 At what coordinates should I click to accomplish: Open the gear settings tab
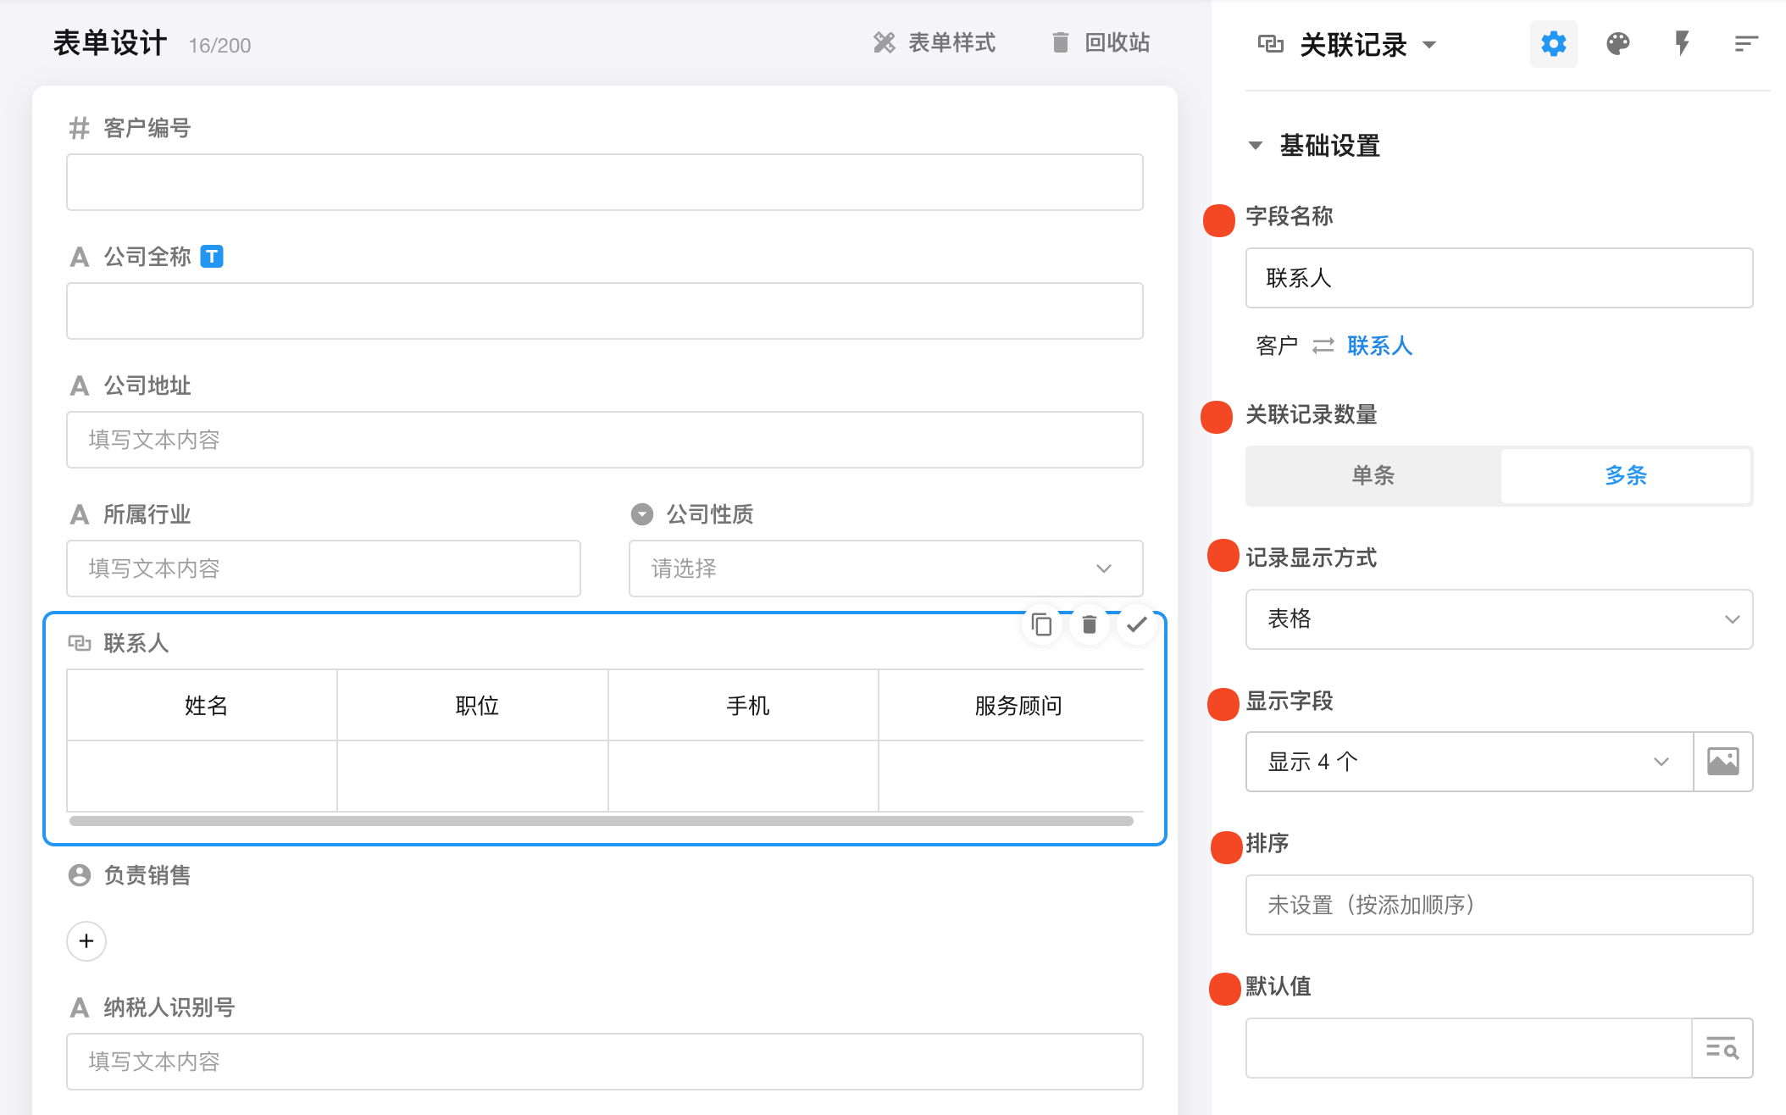[x=1553, y=44]
